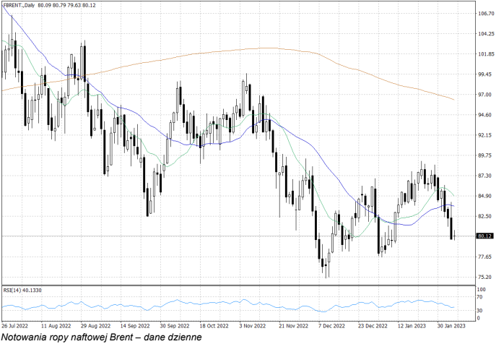Click the RSI scale level 100 label

482,291
